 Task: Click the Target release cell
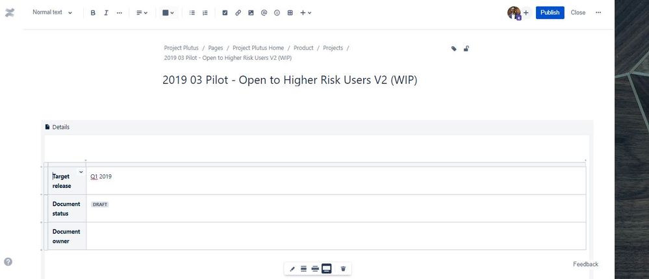point(67,181)
